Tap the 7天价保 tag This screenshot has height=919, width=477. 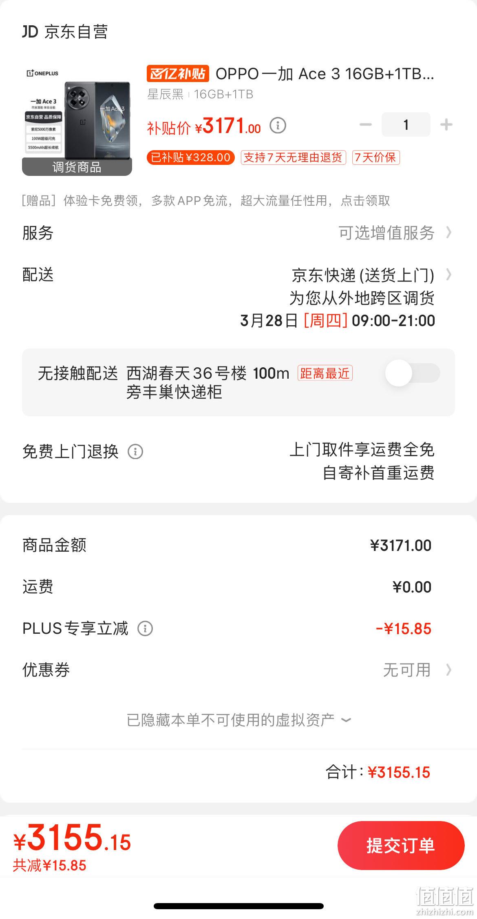coord(376,158)
